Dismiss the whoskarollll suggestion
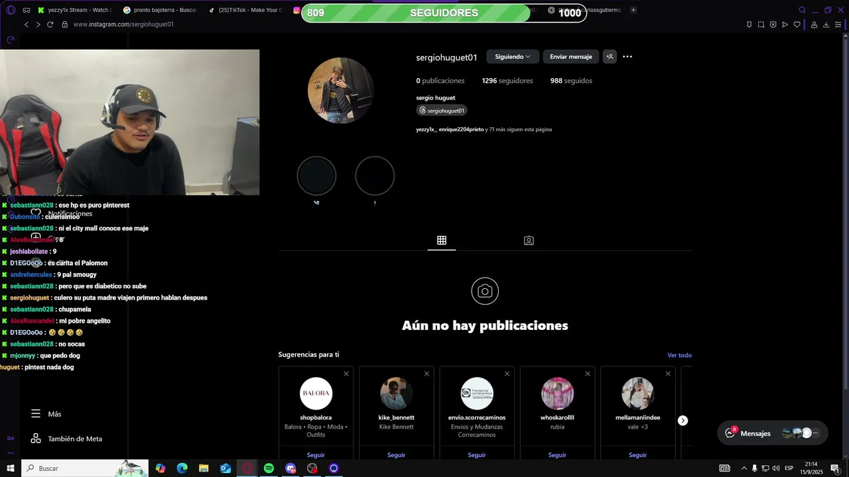The image size is (849, 477). click(588, 374)
